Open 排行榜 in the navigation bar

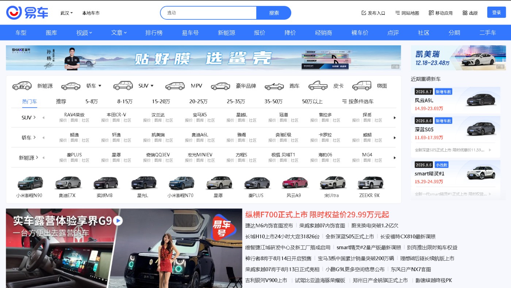point(154,33)
